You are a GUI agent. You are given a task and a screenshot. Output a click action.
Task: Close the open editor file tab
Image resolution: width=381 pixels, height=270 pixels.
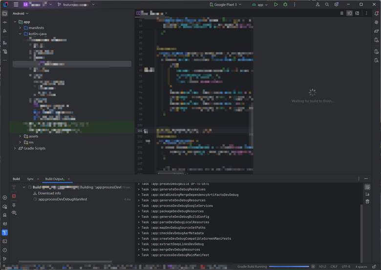pyautogui.click(x=166, y=13)
